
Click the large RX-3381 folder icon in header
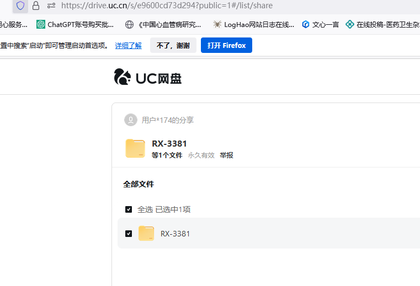click(x=135, y=148)
